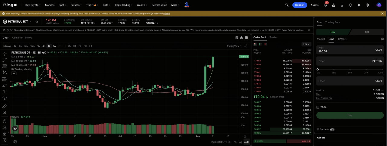Toggle light/dark theme sun icon
The image size is (387, 146).
pos(359,5)
